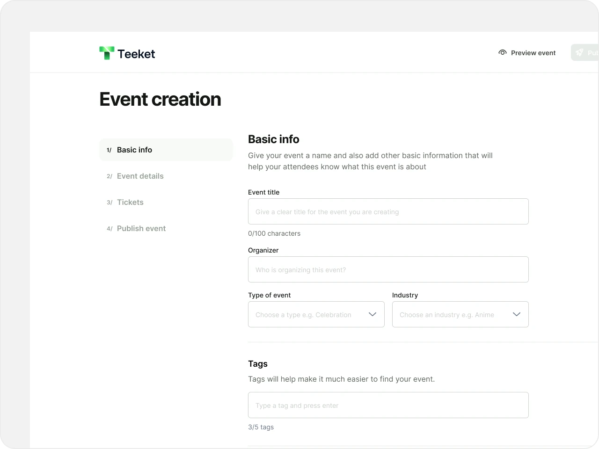Click the 'Tags' section heading
This screenshot has width=599, height=449.
[258, 364]
